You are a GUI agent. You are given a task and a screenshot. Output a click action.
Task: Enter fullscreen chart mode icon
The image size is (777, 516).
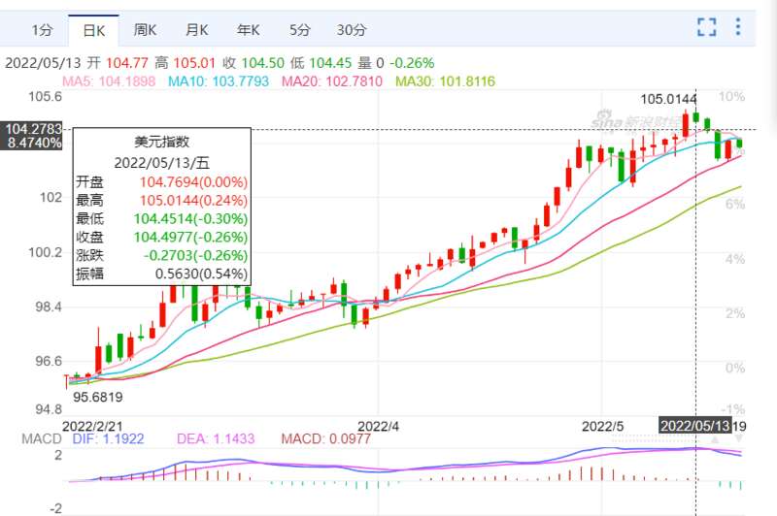tap(707, 27)
